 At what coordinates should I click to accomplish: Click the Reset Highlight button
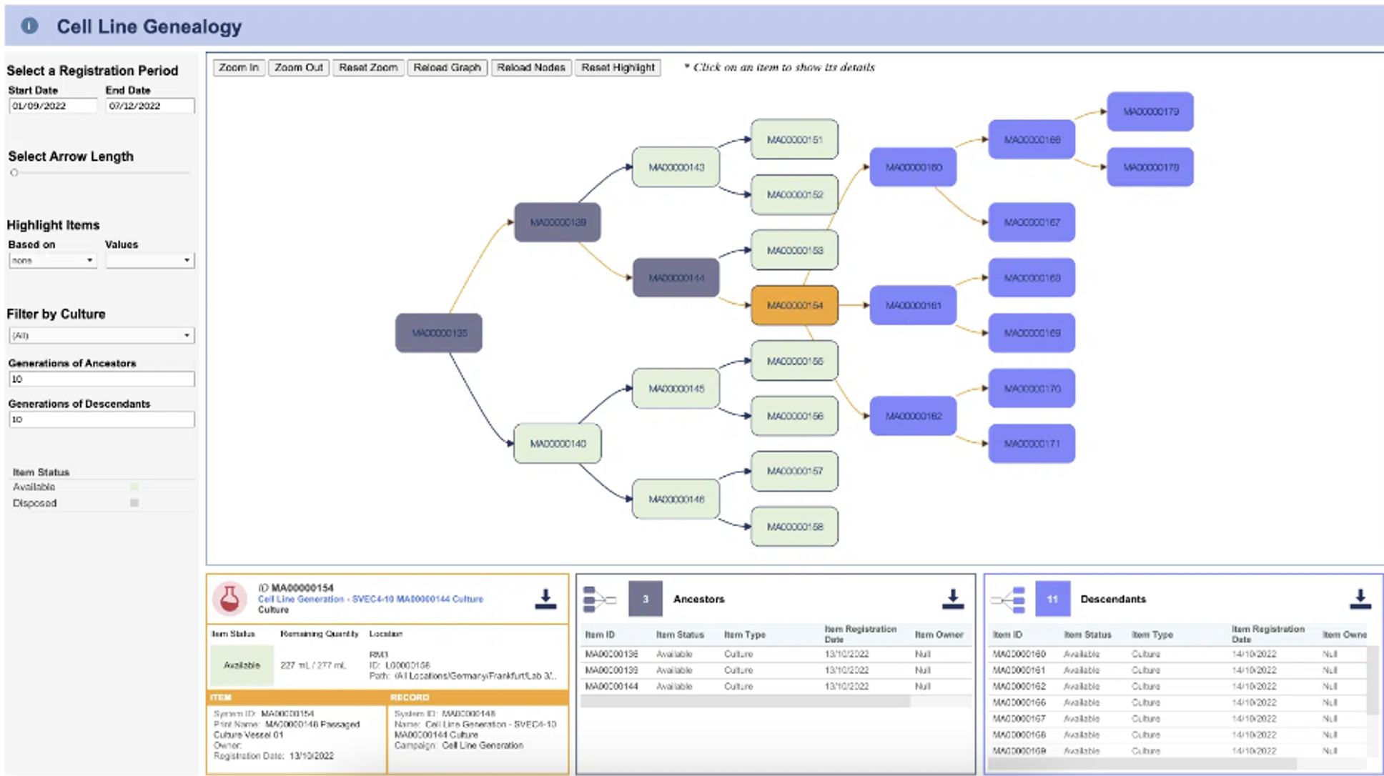(x=618, y=68)
